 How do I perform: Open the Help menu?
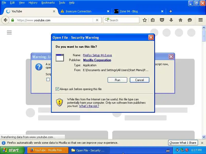(x=72, y=3)
